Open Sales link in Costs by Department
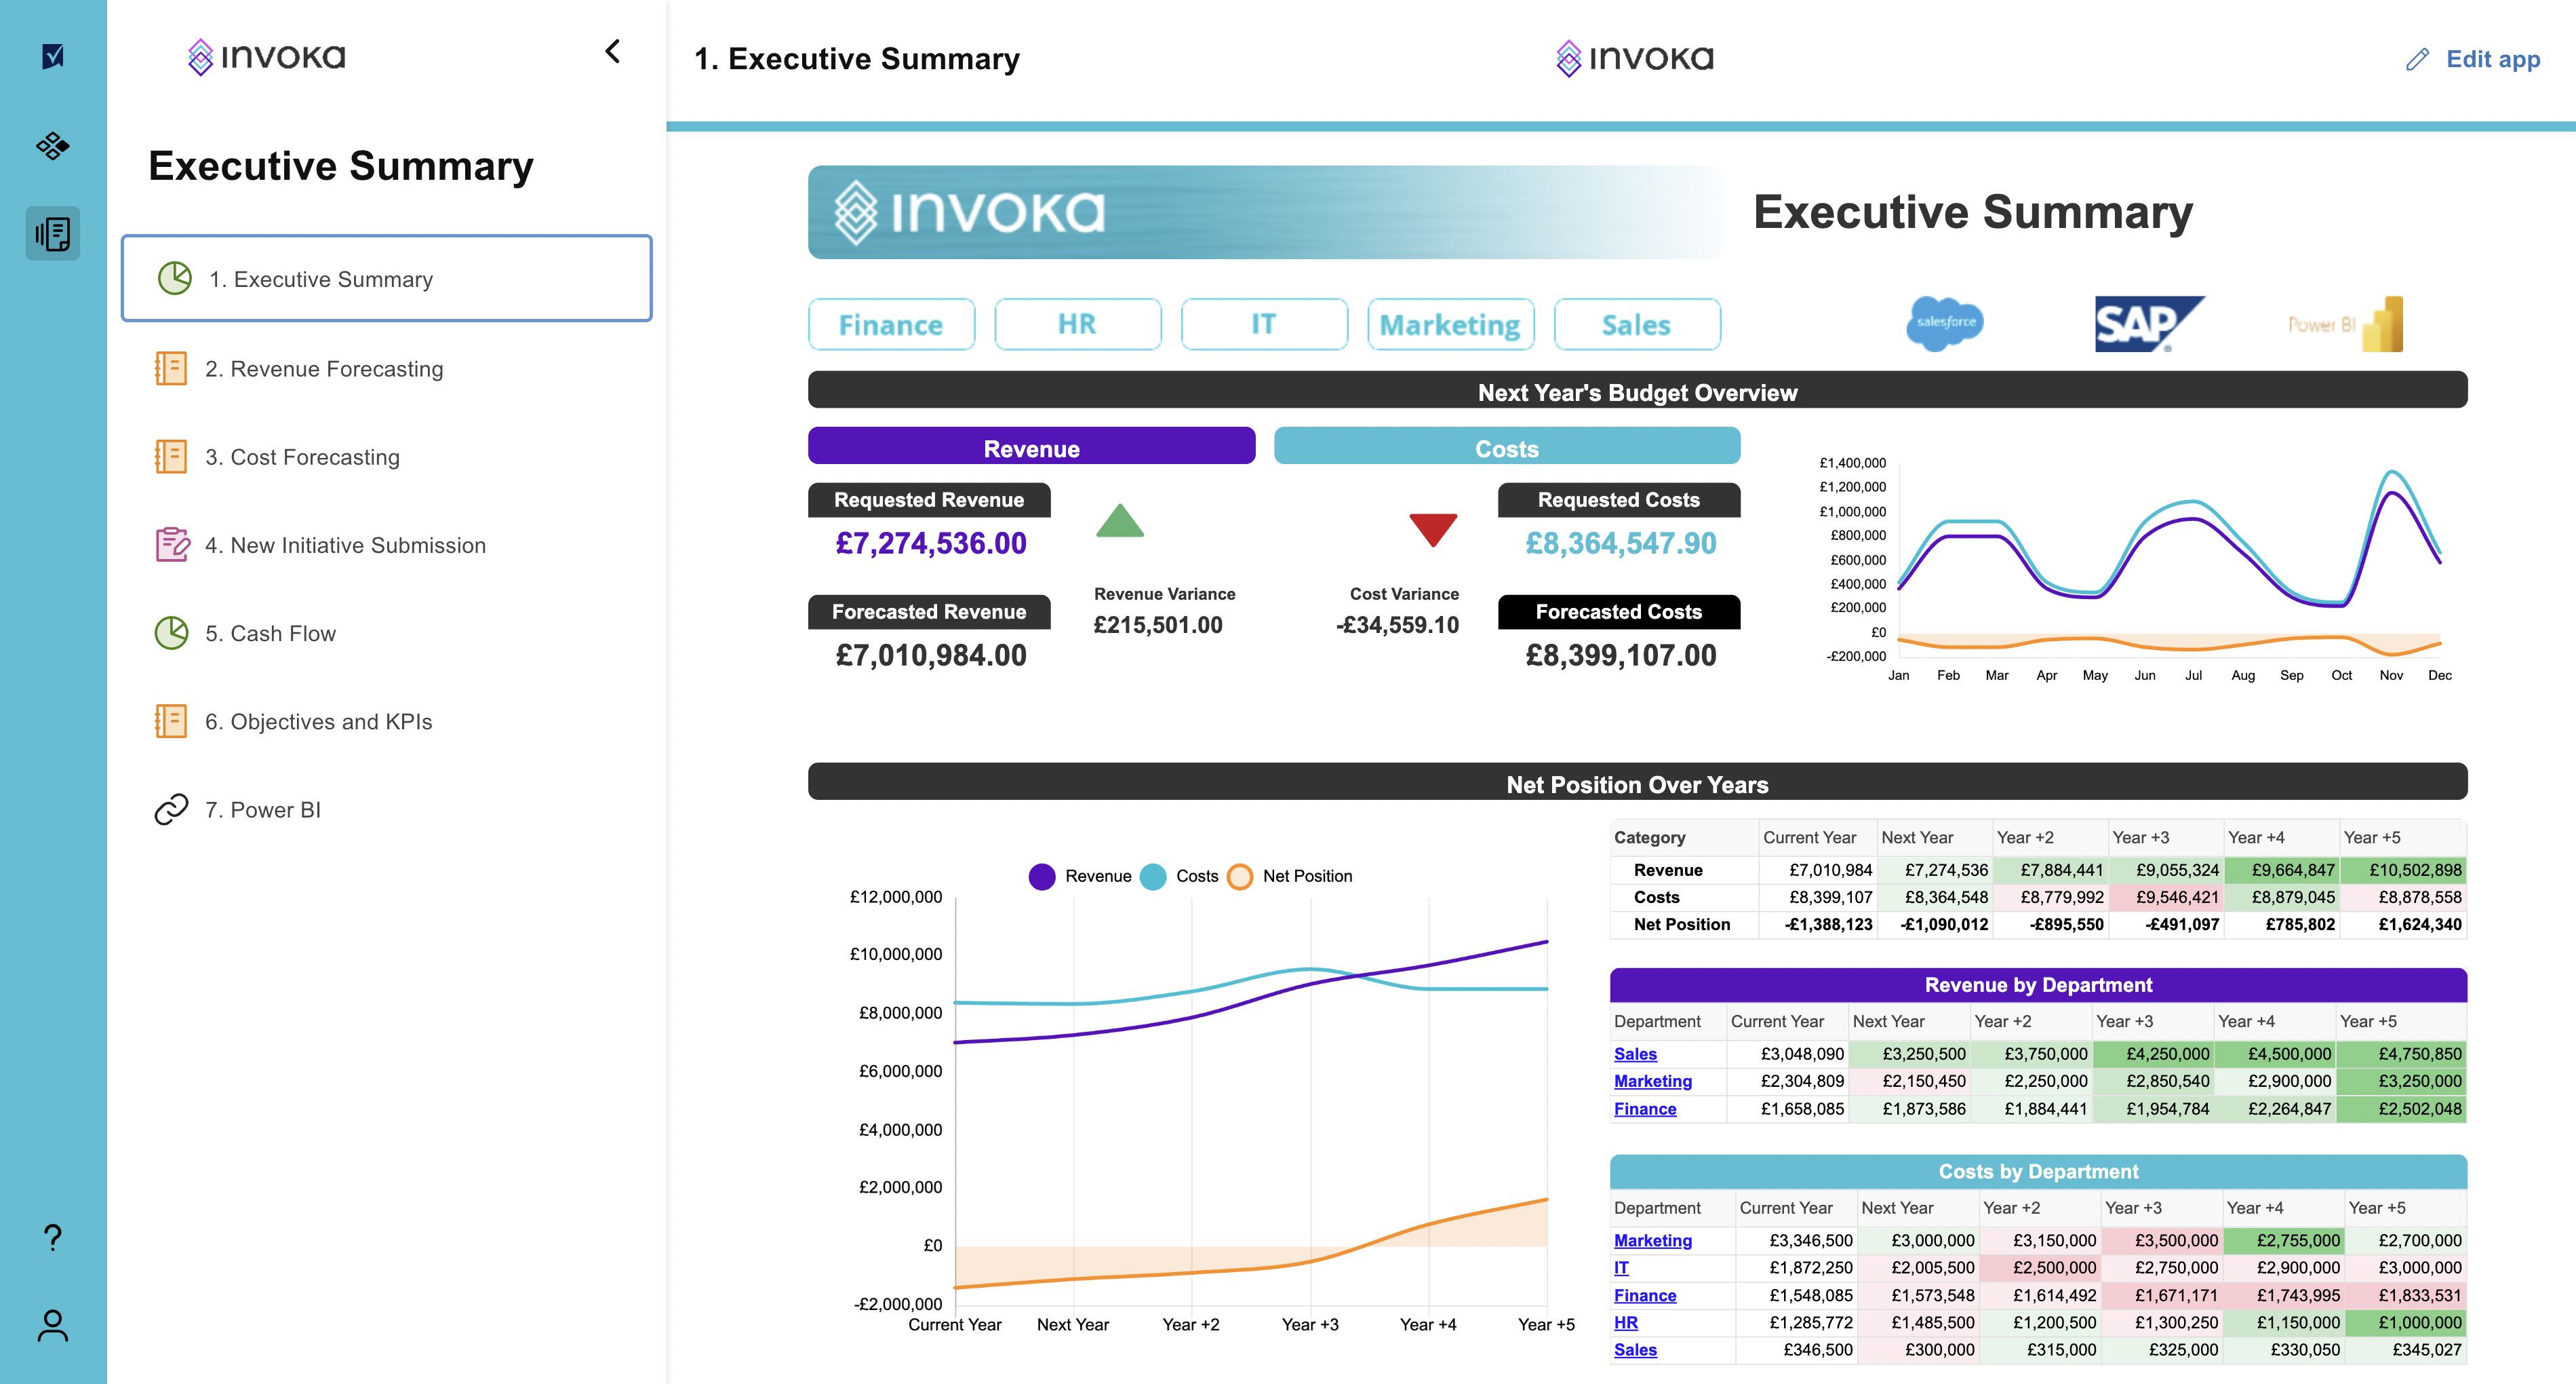The width and height of the screenshot is (2576, 1384). [1635, 1349]
